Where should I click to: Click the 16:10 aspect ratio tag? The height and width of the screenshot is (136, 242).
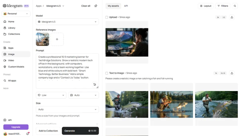(223, 73)
